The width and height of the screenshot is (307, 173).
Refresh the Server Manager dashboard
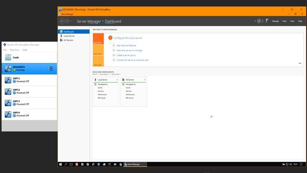pos(259,21)
